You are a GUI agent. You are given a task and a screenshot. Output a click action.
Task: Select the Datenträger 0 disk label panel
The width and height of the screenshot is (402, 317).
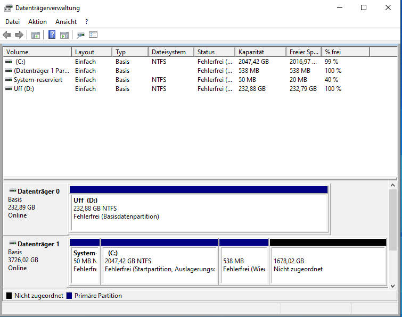pyautogui.click(x=36, y=209)
